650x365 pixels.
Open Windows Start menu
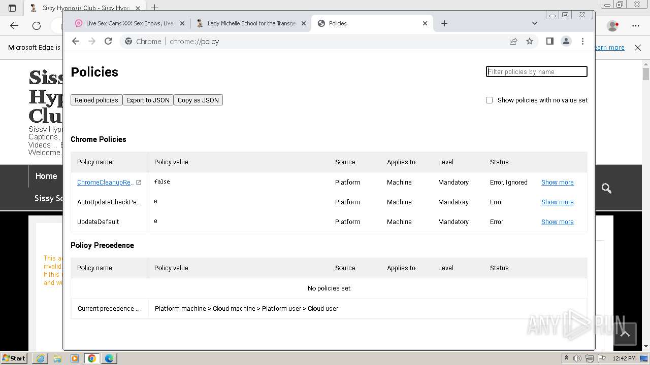(x=15, y=358)
